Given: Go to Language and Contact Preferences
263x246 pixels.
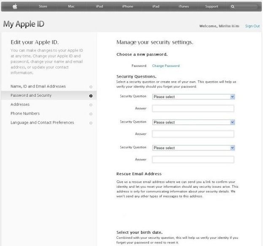Looking at the screenshot, I should tap(49, 123).
